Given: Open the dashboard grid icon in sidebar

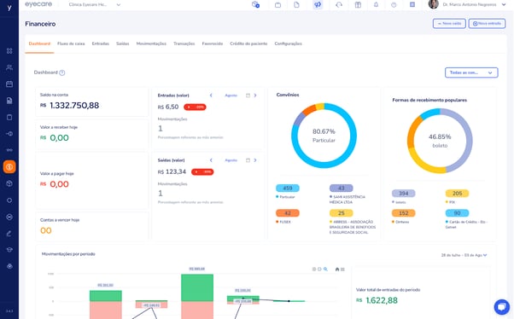Looking at the screenshot, I should pyautogui.click(x=9, y=51).
